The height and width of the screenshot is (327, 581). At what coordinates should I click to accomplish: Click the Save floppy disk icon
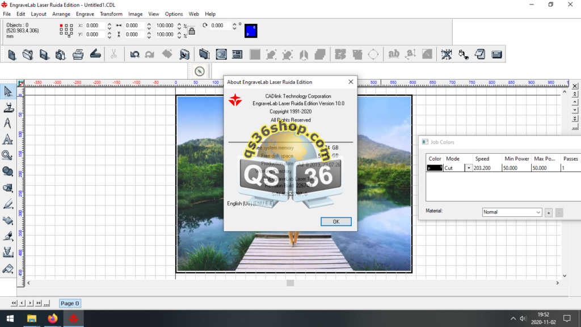click(x=44, y=54)
